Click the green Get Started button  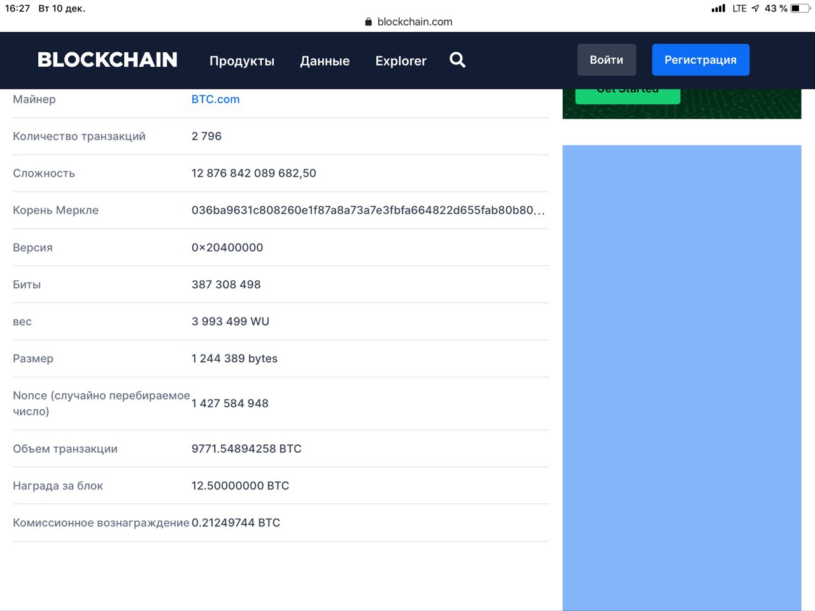628,96
